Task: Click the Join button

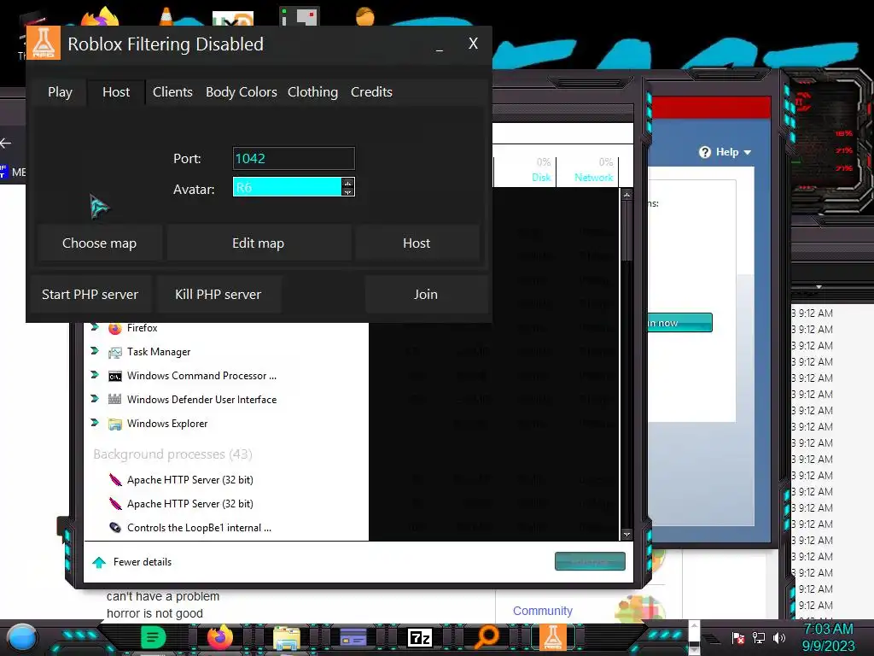Action: pos(426,295)
